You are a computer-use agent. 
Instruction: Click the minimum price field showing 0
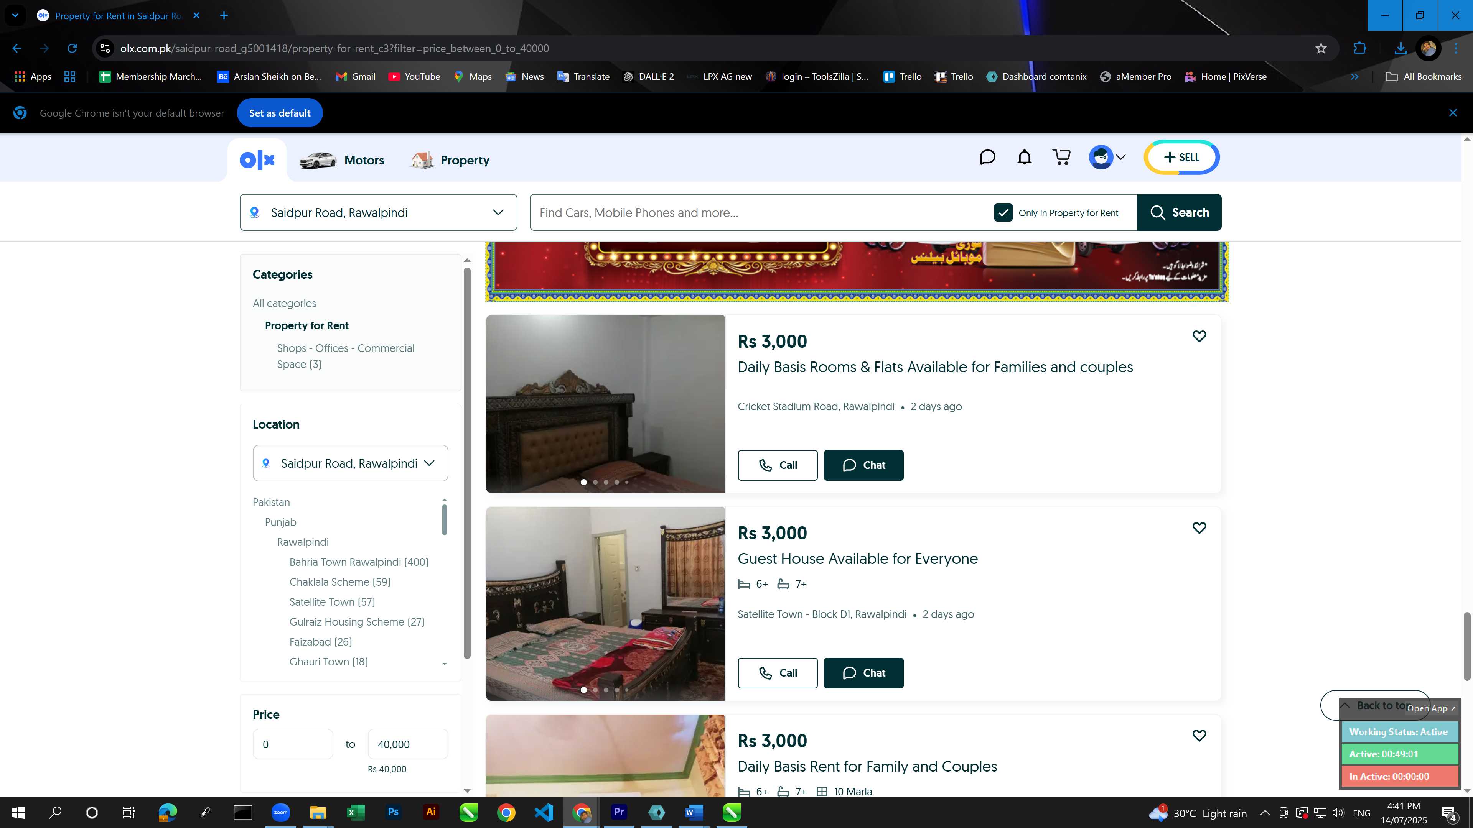pyautogui.click(x=293, y=744)
